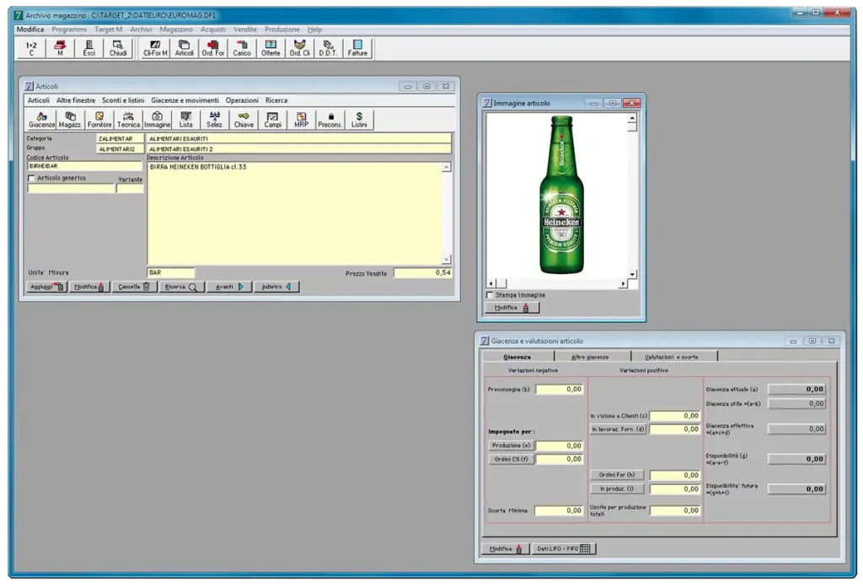The image size is (863, 587).
Task: Click the Lista icon in Articoli toolbar
Action: [x=186, y=120]
